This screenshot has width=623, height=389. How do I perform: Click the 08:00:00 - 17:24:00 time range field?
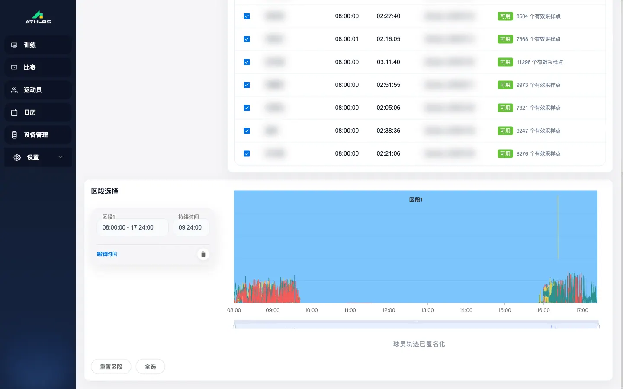pos(132,227)
